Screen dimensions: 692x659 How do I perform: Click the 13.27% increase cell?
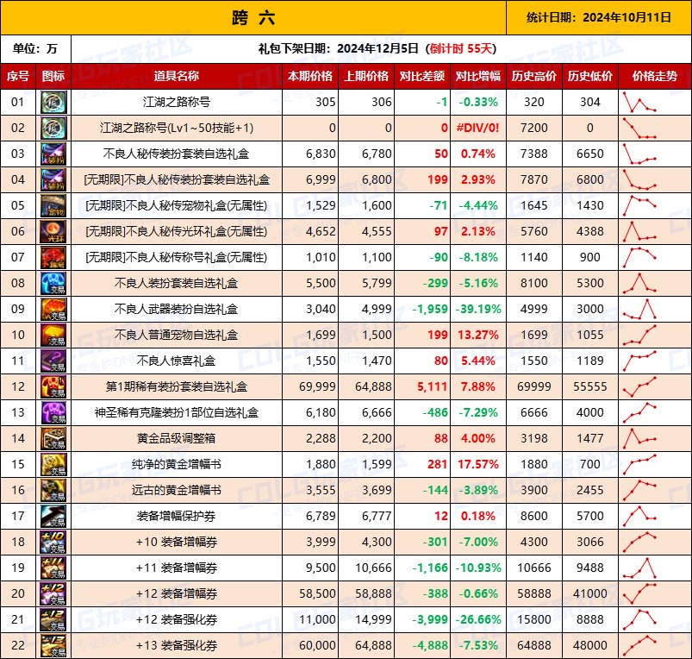pos(478,335)
